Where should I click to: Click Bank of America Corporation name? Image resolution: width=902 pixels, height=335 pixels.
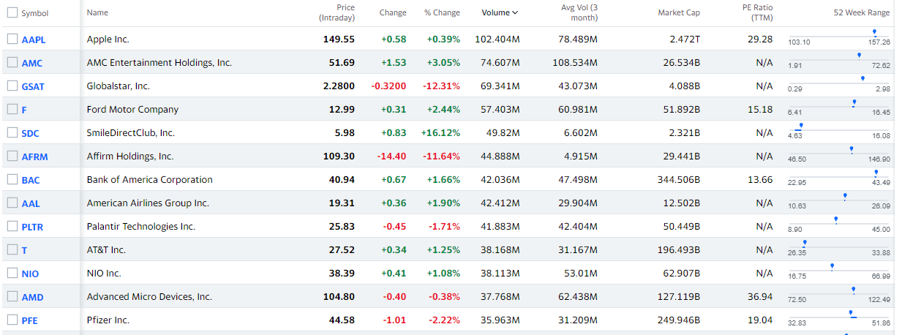(x=149, y=179)
